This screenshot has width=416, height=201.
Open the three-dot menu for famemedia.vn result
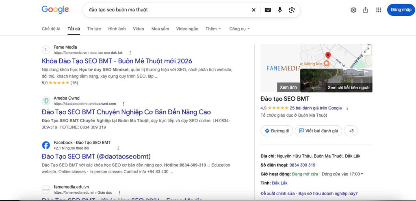pos(130,53)
